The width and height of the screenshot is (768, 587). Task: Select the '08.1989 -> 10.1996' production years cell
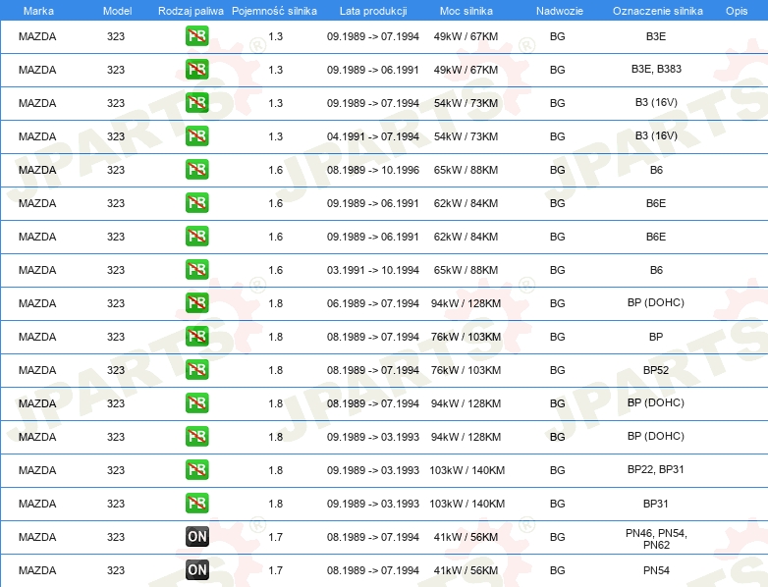coord(373,170)
